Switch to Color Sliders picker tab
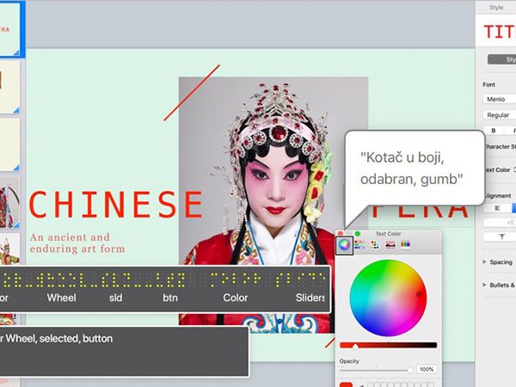 [359, 245]
